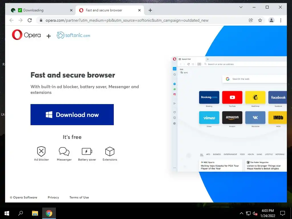Open muted volume tray icon
Viewport: 292px width, 219px height.
(255, 213)
